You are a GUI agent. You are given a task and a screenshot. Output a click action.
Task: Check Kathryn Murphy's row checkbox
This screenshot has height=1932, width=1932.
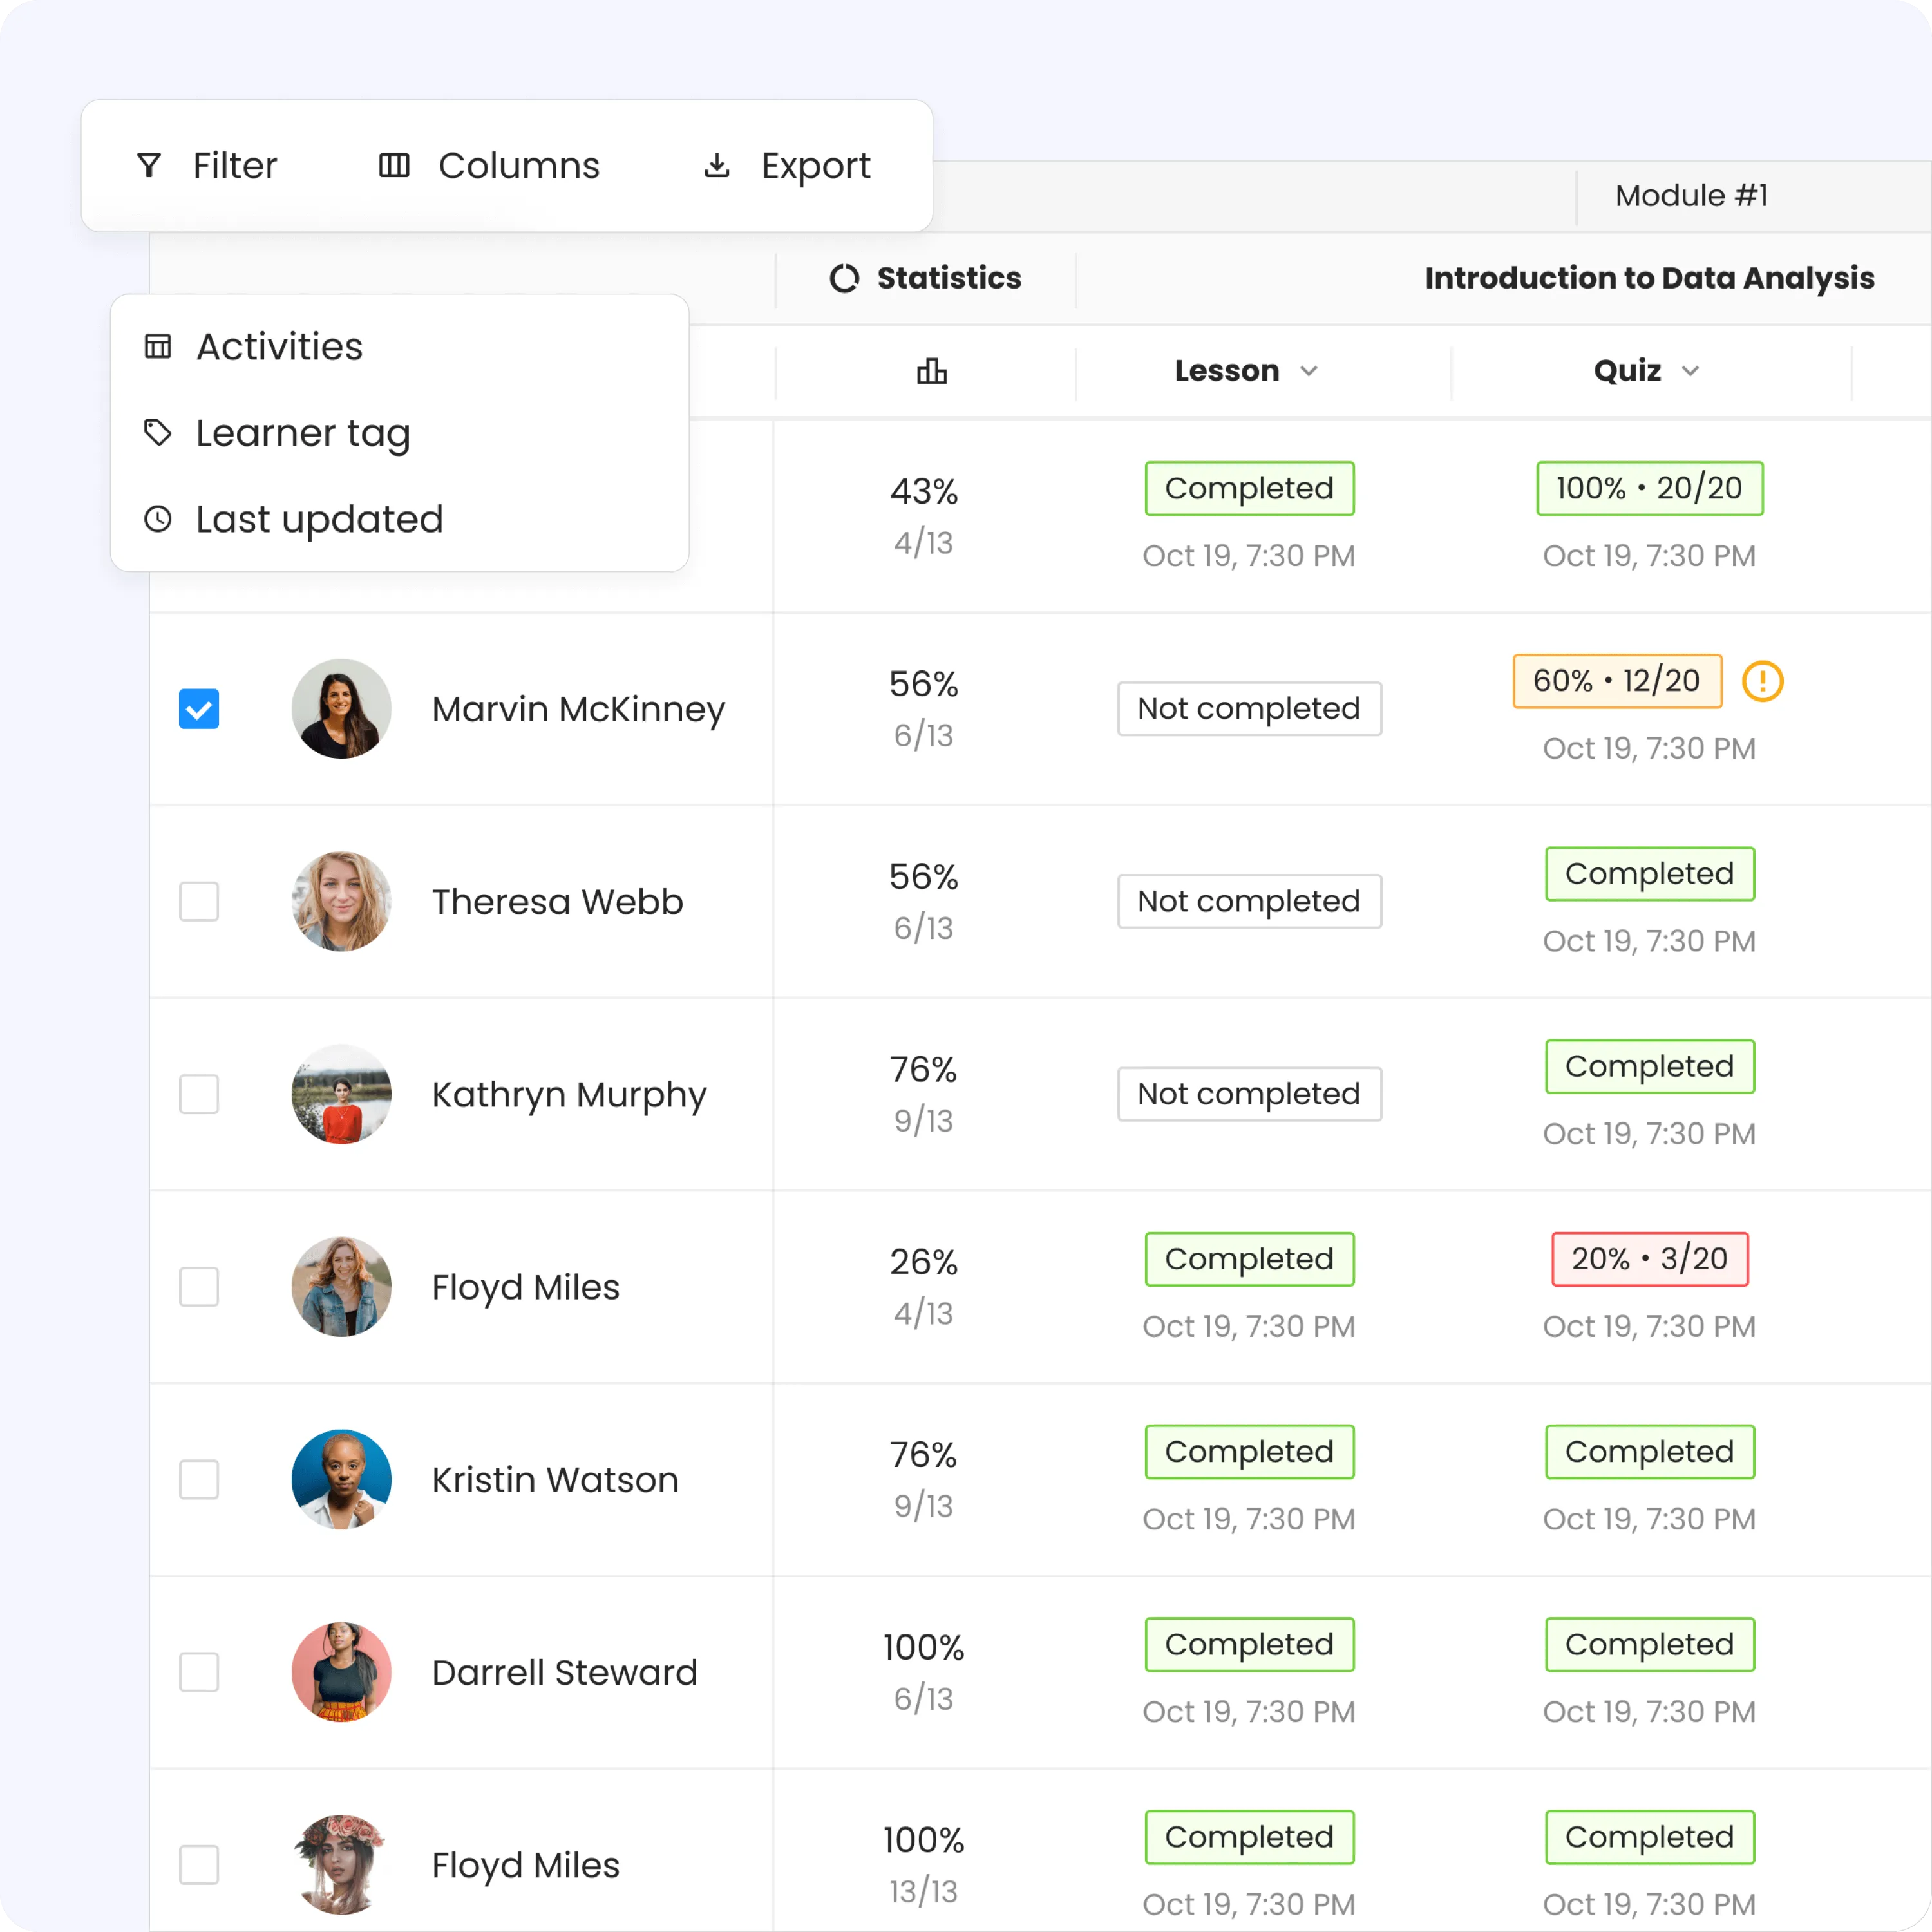click(199, 1094)
